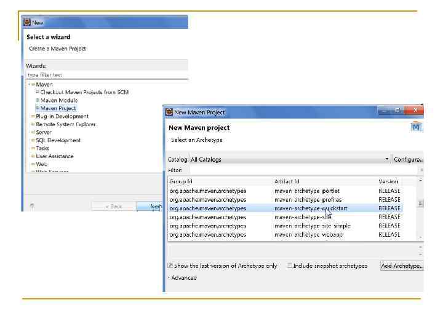Image resolution: width=443 pixels, height=332 pixels.
Task: Select maven-archetype-site-simple row
Action: [285, 226]
